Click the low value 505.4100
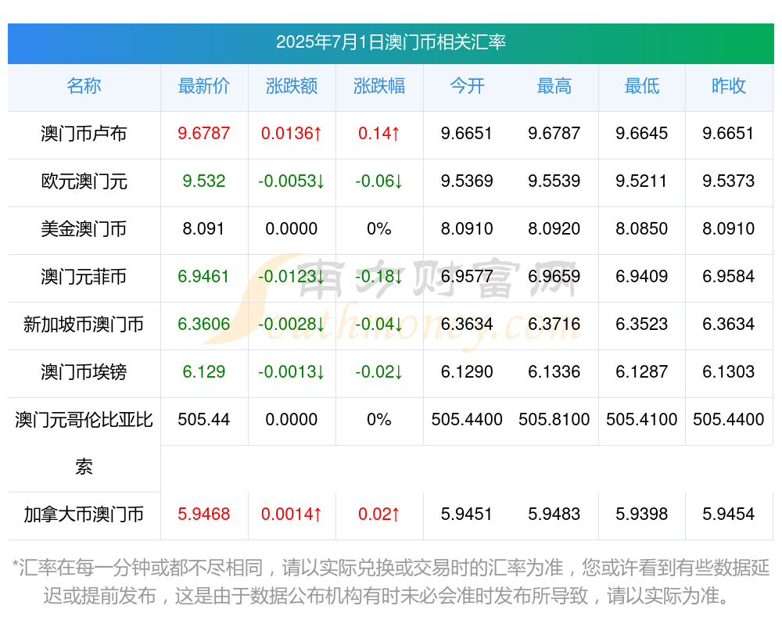The width and height of the screenshot is (782, 620). 642,419
